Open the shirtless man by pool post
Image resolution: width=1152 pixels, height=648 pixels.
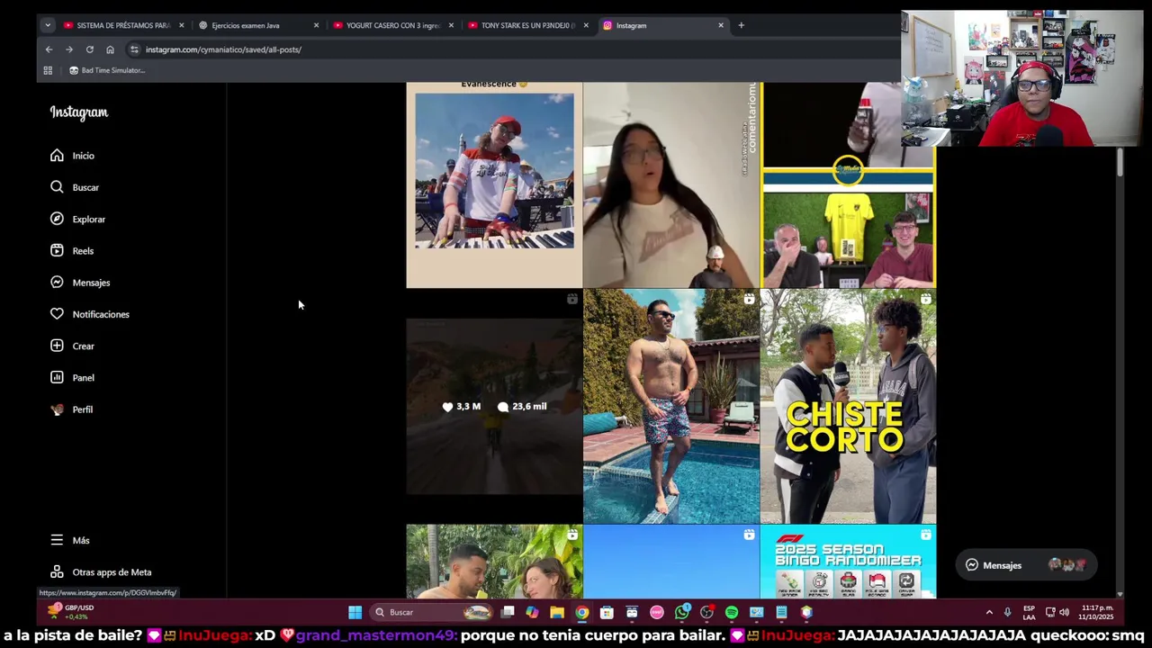coord(671,406)
